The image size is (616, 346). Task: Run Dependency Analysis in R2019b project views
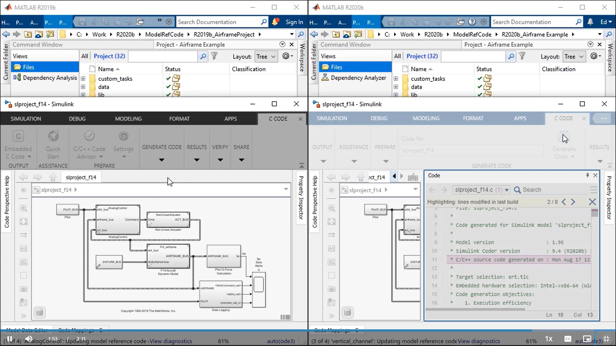pyautogui.click(x=45, y=78)
